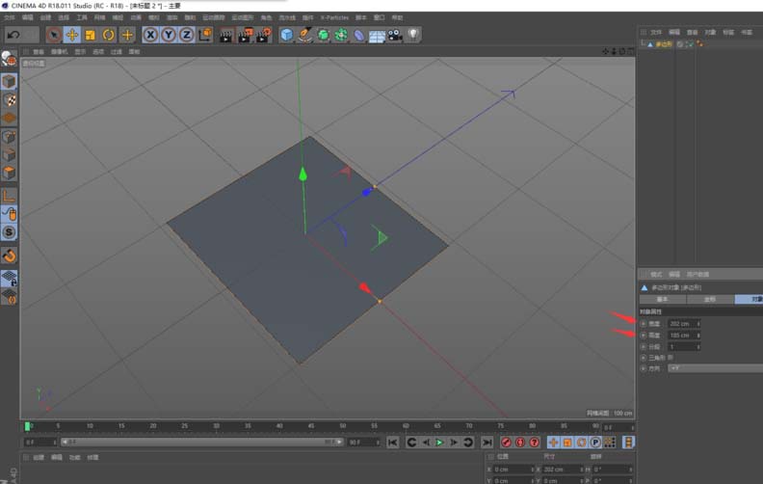
Task: Click the Light bulb object icon
Action: point(413,35)
